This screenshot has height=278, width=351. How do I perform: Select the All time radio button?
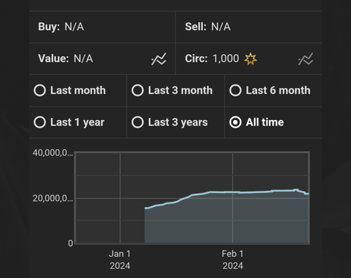point(235,122)
